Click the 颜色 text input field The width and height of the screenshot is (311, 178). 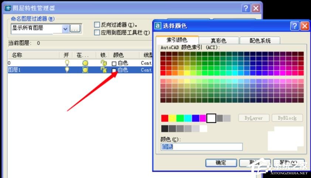tap(202, 147)
